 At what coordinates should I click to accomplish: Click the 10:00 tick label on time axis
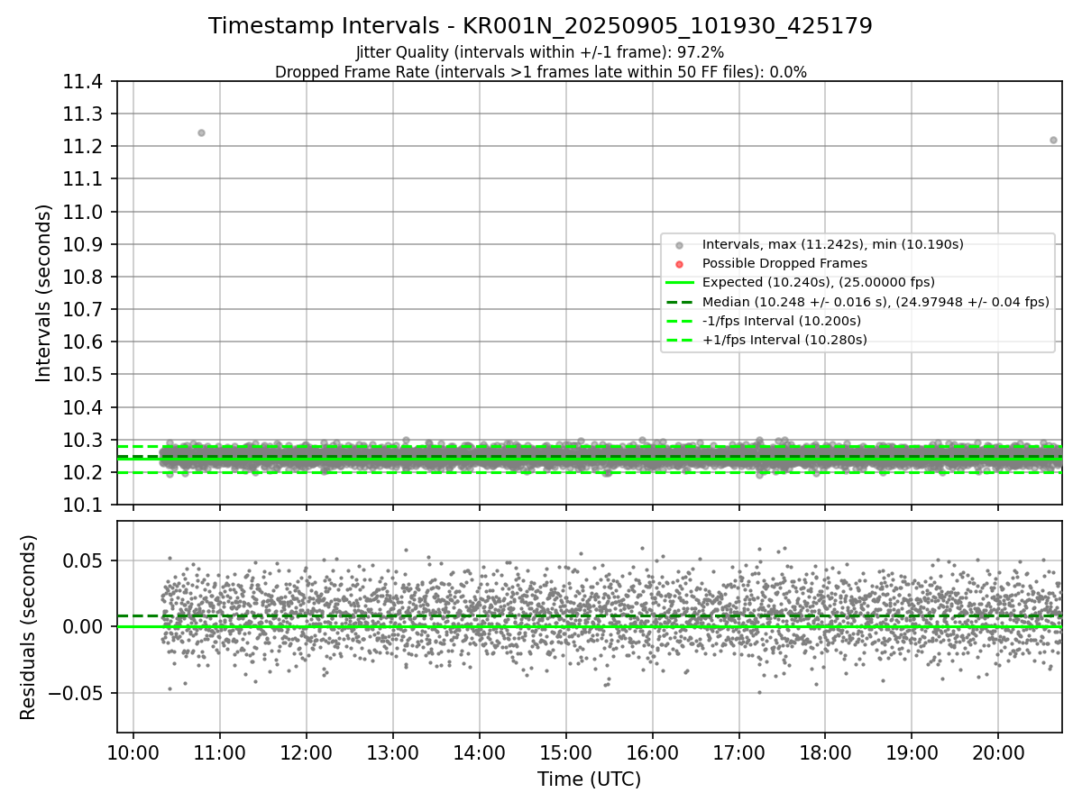click(133, 754)
